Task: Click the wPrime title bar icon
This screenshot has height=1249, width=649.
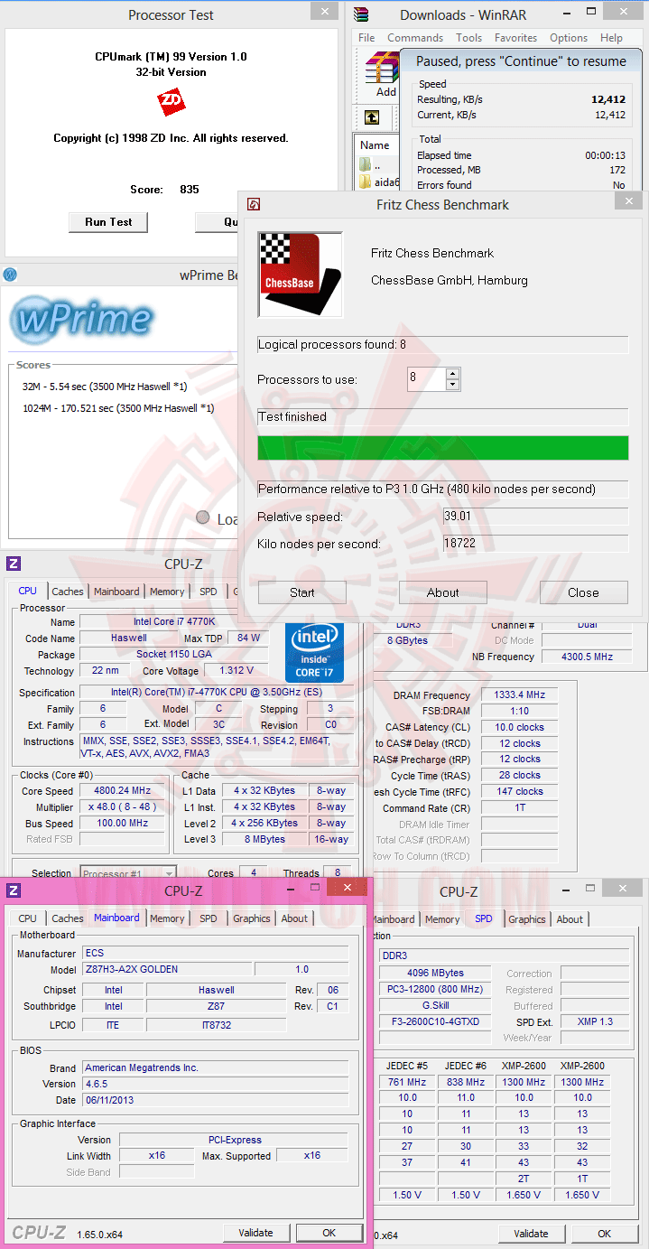Action: pyautogui.click(x=10, y=275)
